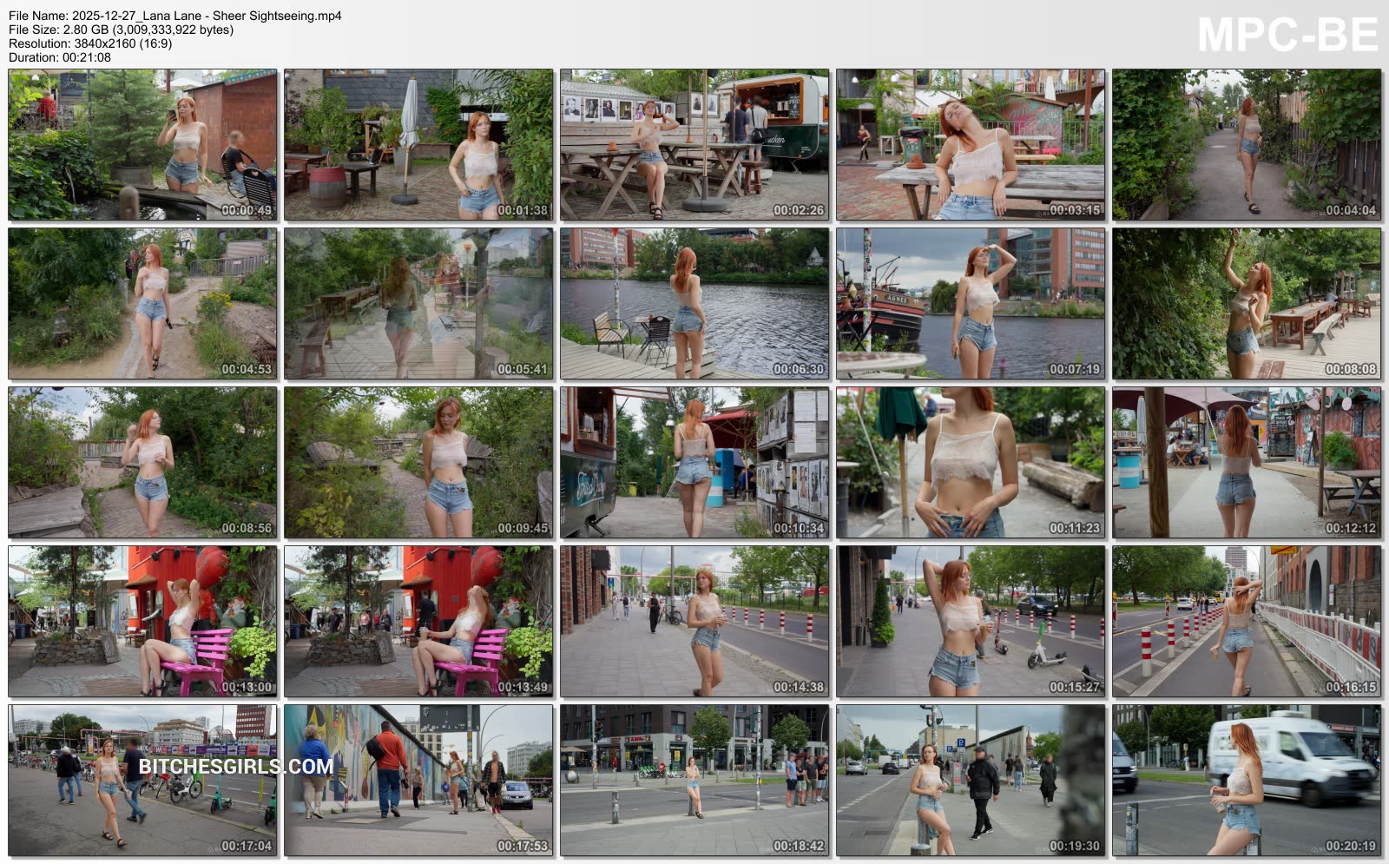Select the thumbnail at 00:07:19
The width and height of the screenshot is (1389, 864).
971,304
